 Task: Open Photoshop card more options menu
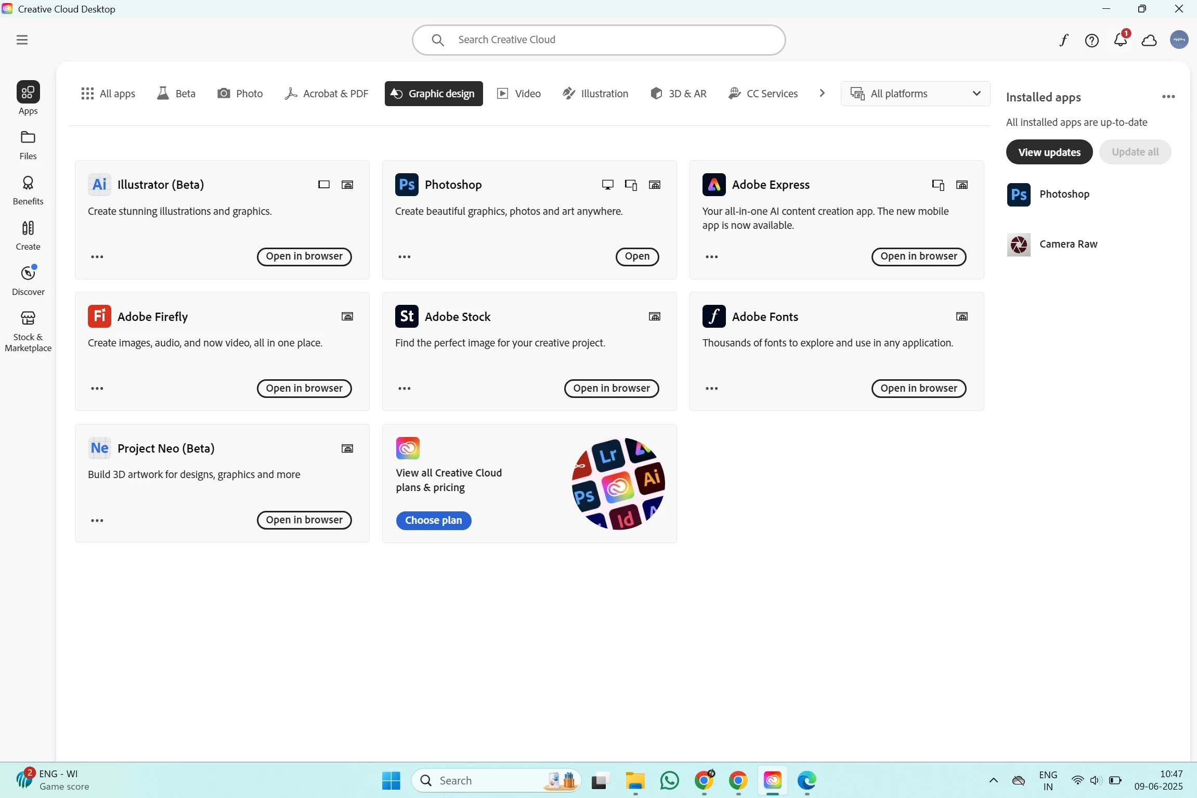point(404,256)
